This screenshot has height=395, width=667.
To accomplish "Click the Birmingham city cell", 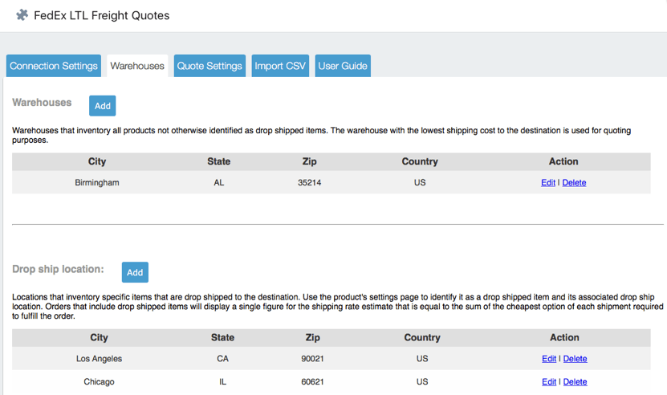I will click(x=97, y=182).
